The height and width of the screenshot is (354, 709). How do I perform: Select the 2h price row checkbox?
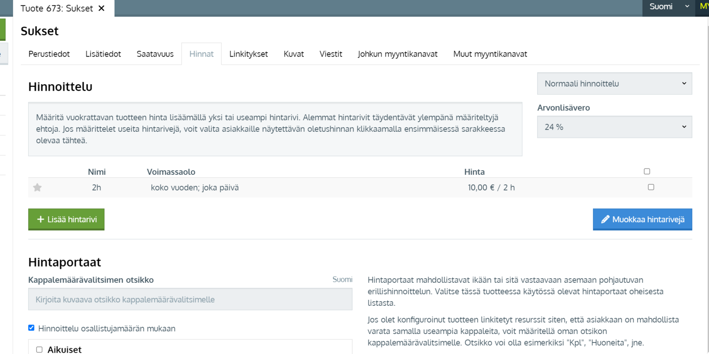(x=651, y=187)
